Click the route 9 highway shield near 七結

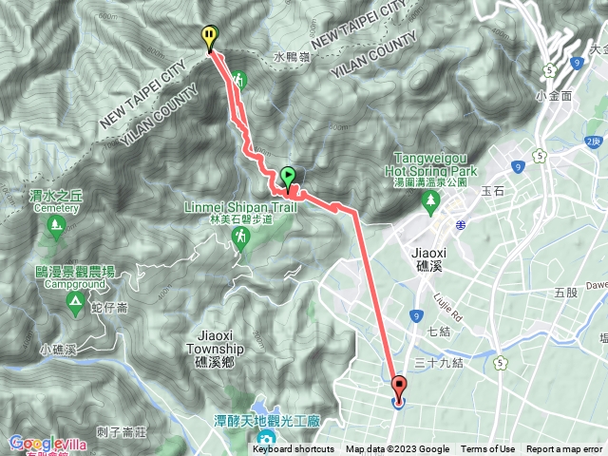point(416,316)
